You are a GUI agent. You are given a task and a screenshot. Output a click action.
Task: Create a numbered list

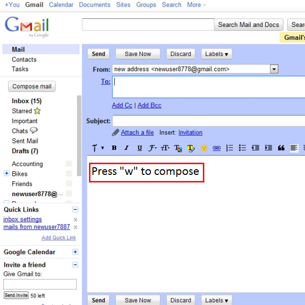pos(230,148)
